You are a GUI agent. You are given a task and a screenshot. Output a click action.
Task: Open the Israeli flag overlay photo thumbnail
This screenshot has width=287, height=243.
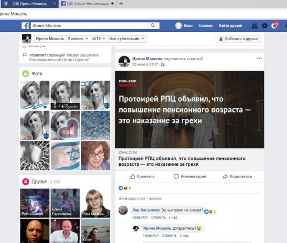(x=65, y=156)
